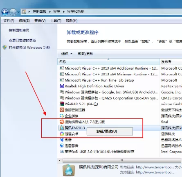This screenshot has width=182, height=177.
Task: Open the 工具(T) menu
Action: point(56,20)
